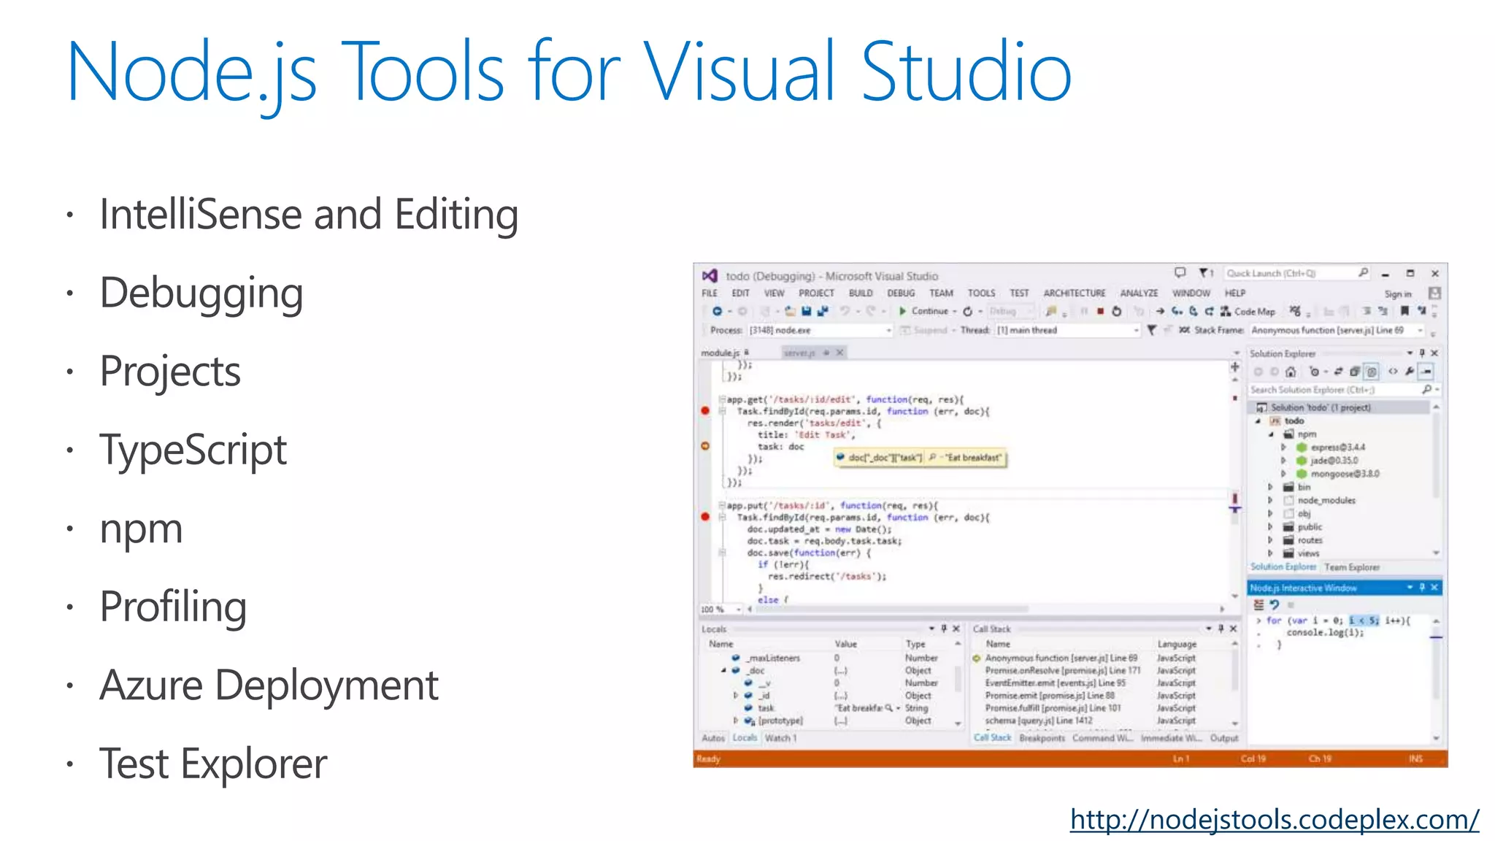This screenshot has width=1495, height=841.
Task: Toggle the breakpoint beside app.put Task.findById line
Action: pos(705,517)
